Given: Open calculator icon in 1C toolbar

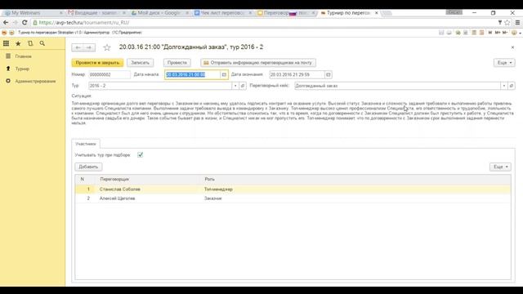Looking at the screenshot, I should pyautogui.click(x=474, y=33).
